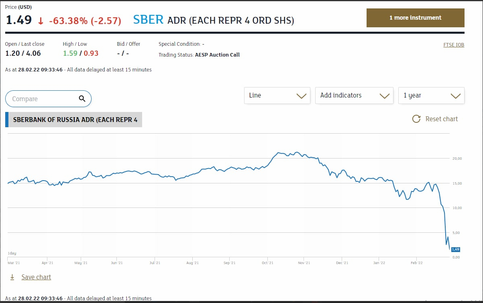This screenshot has height=303, width=483.
Task: Click the 1,49 current price marker on chart
Action: [x=455, y=249]
